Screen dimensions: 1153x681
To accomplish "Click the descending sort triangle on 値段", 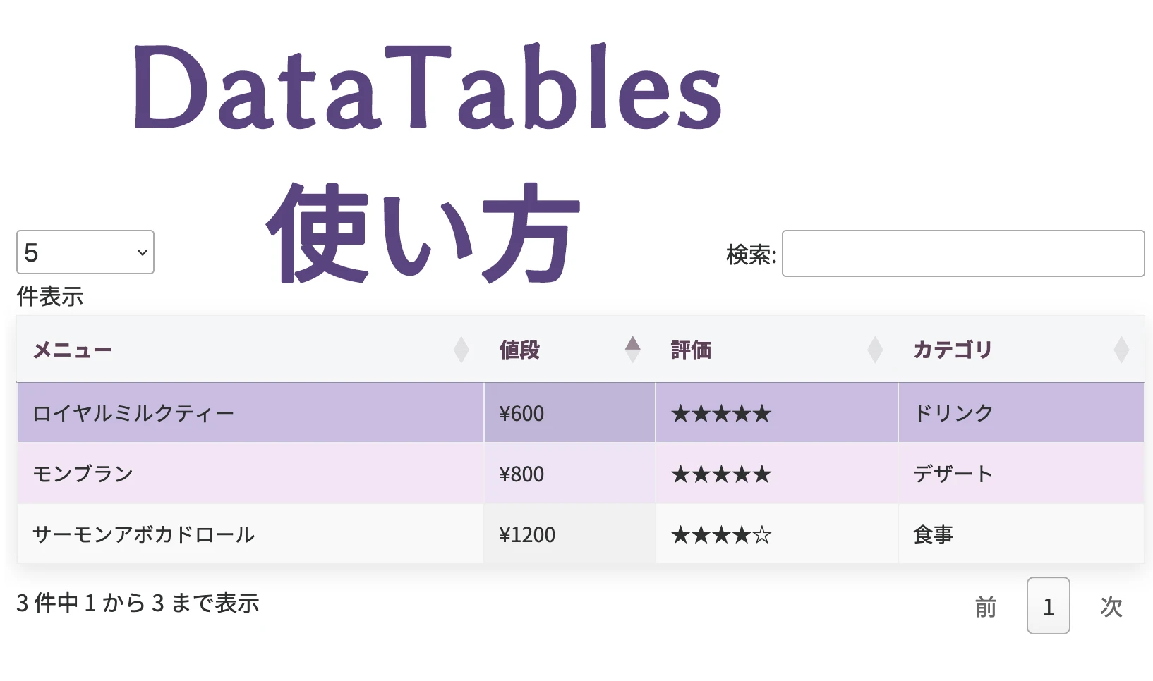I will point(633,355).
